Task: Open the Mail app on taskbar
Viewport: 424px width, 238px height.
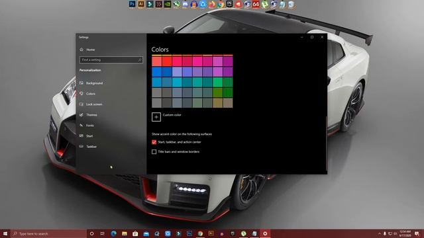Action: (x=146, y=233)
